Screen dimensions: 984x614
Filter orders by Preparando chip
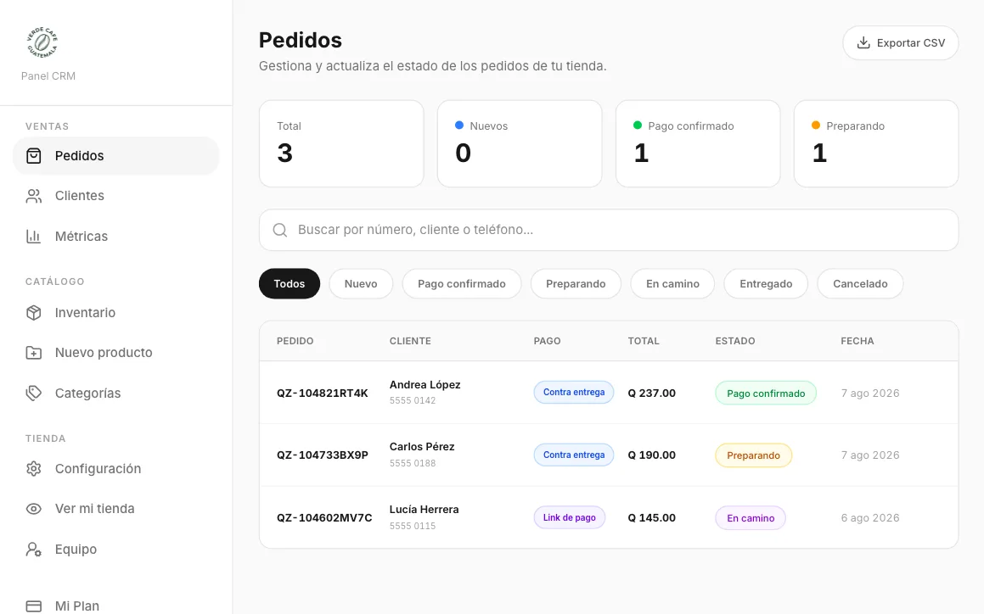(576, 283)
